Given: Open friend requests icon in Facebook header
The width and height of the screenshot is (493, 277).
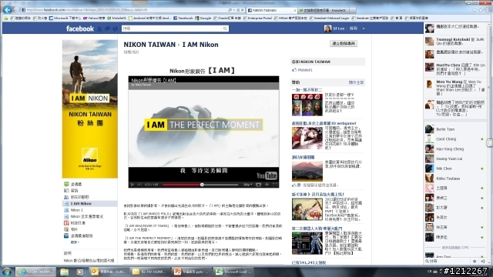Looking at the screenshot, I should [99, 28].
